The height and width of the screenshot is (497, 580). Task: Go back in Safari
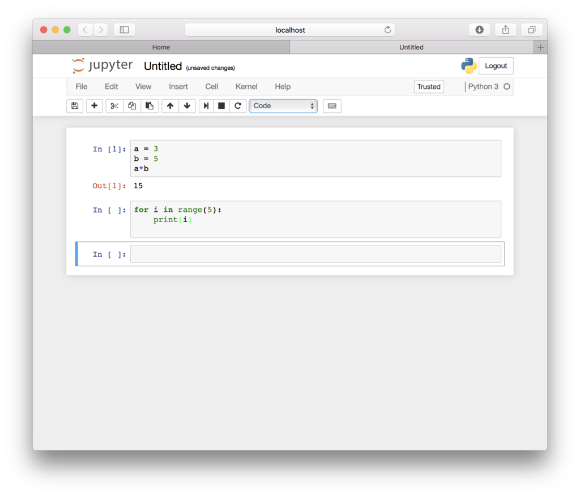point(85,29)
